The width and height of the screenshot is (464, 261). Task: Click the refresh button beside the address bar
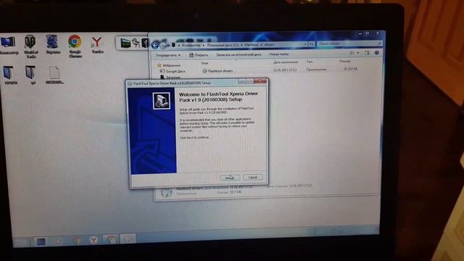(312, 44)
